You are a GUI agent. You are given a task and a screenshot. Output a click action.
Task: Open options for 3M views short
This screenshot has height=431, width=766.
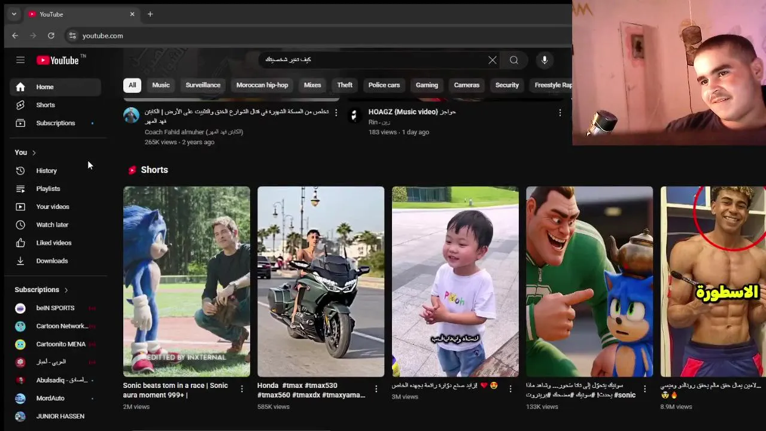click(510, 389)
